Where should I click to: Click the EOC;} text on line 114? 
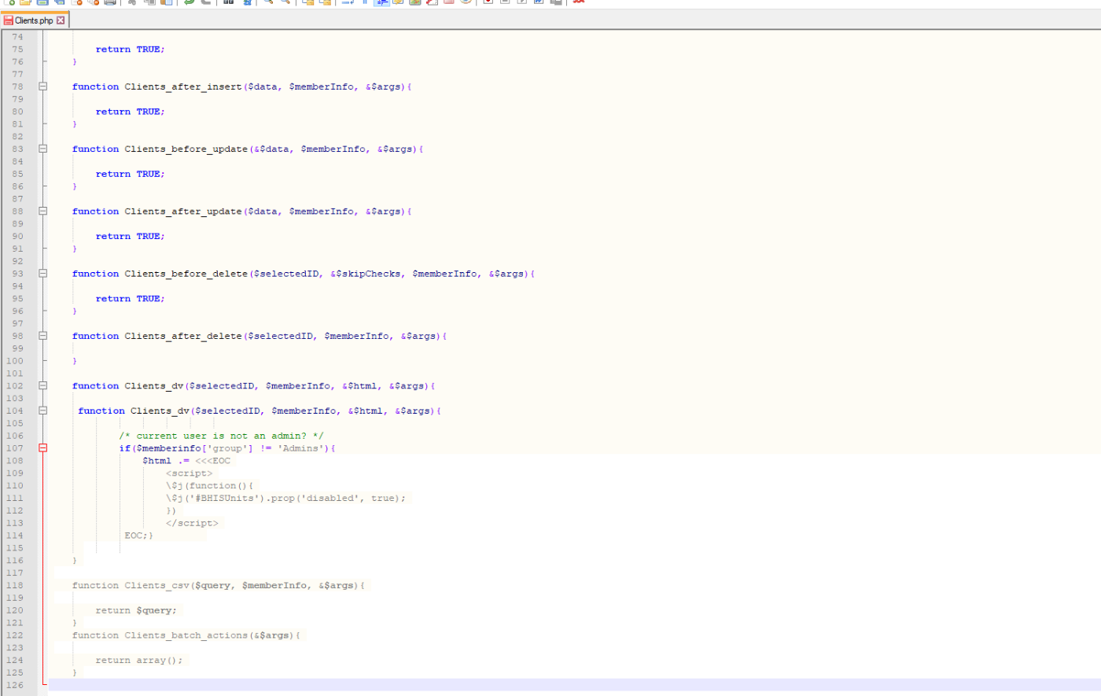[138, 536]
